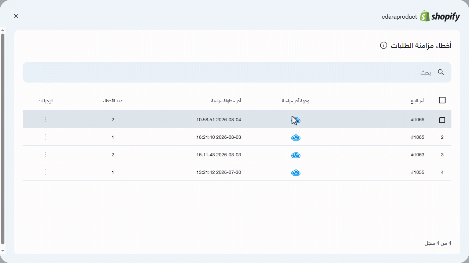This screenshot has width=469, height=263.
Task: Click the record count 4 من 4 سجل
Action: click(x=438, y=243)
